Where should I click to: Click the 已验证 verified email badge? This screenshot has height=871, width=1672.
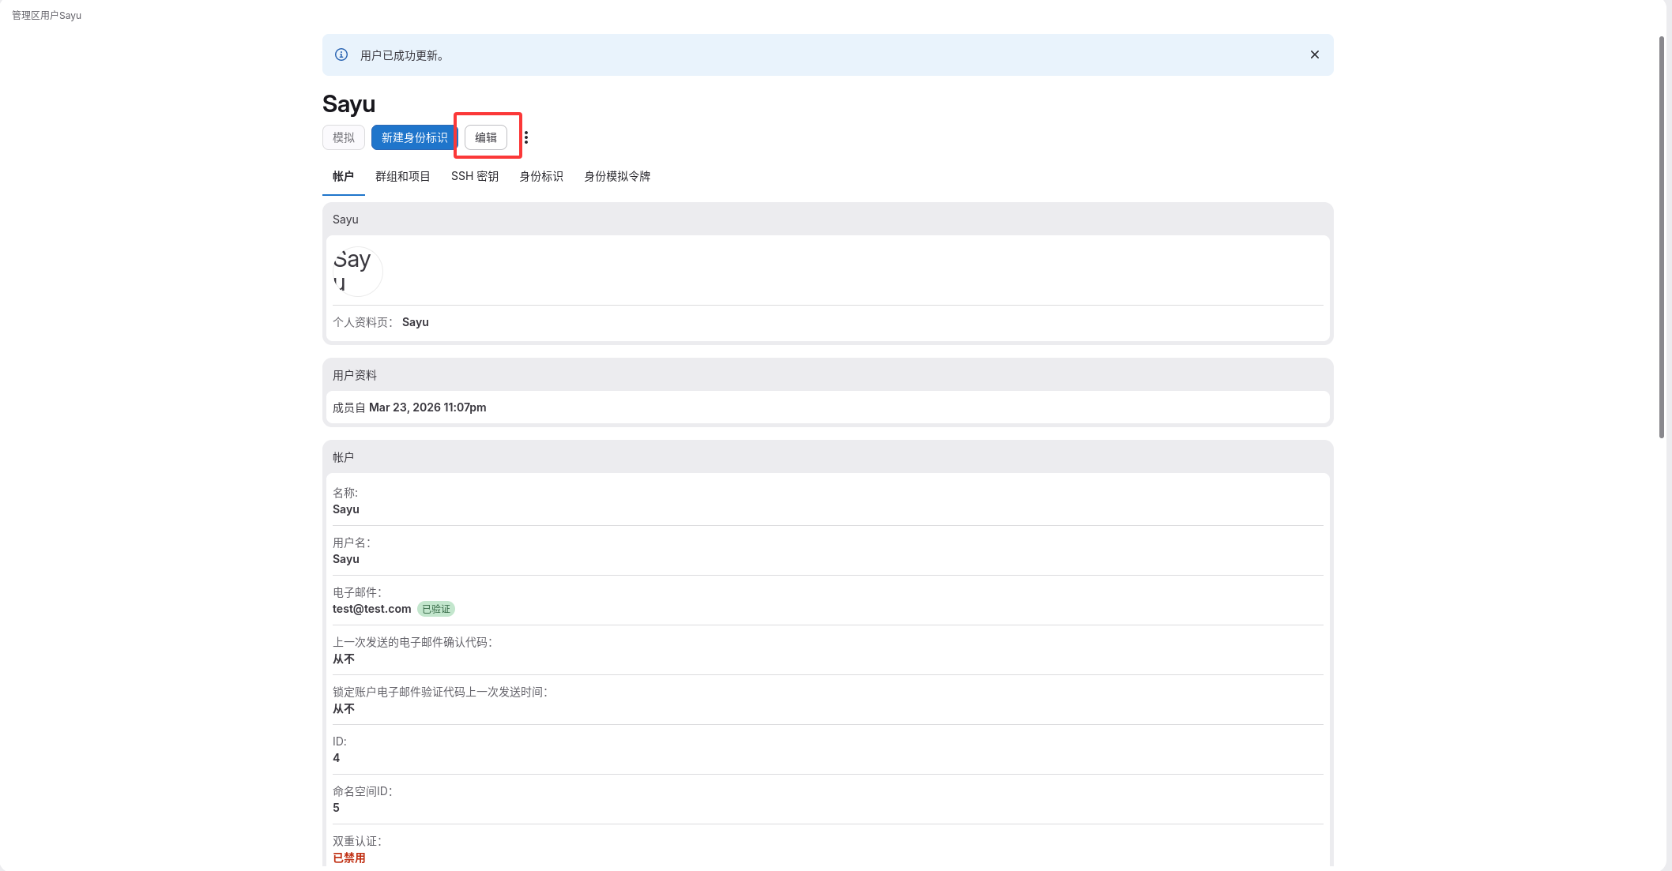[x=436, y=609]
